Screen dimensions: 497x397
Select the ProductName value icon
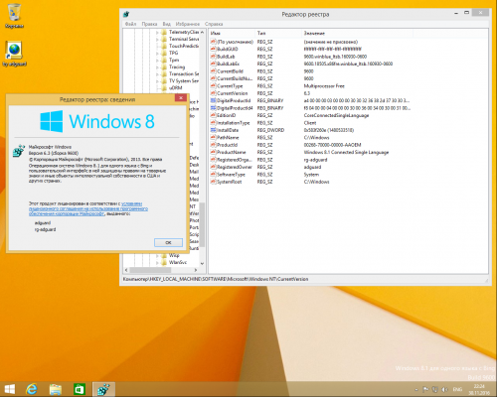[214, 152]
